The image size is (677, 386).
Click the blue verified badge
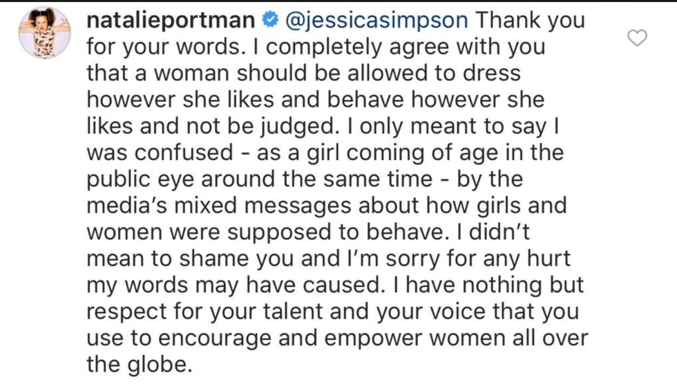click(270, 20)
